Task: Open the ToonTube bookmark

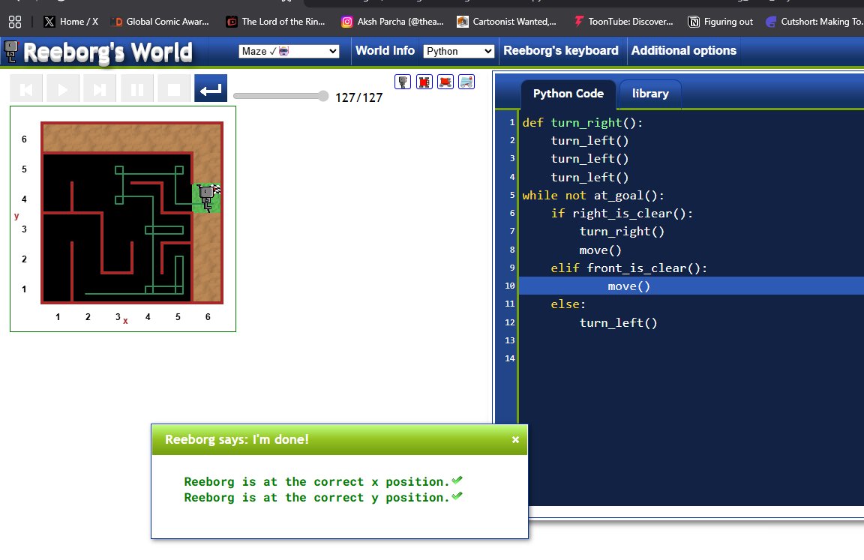Action: [623, 22]
